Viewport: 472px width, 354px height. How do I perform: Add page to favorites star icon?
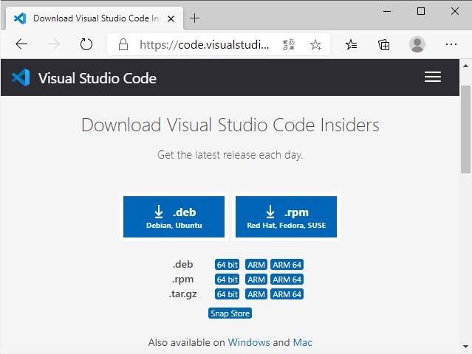click(x=315, y=45)
